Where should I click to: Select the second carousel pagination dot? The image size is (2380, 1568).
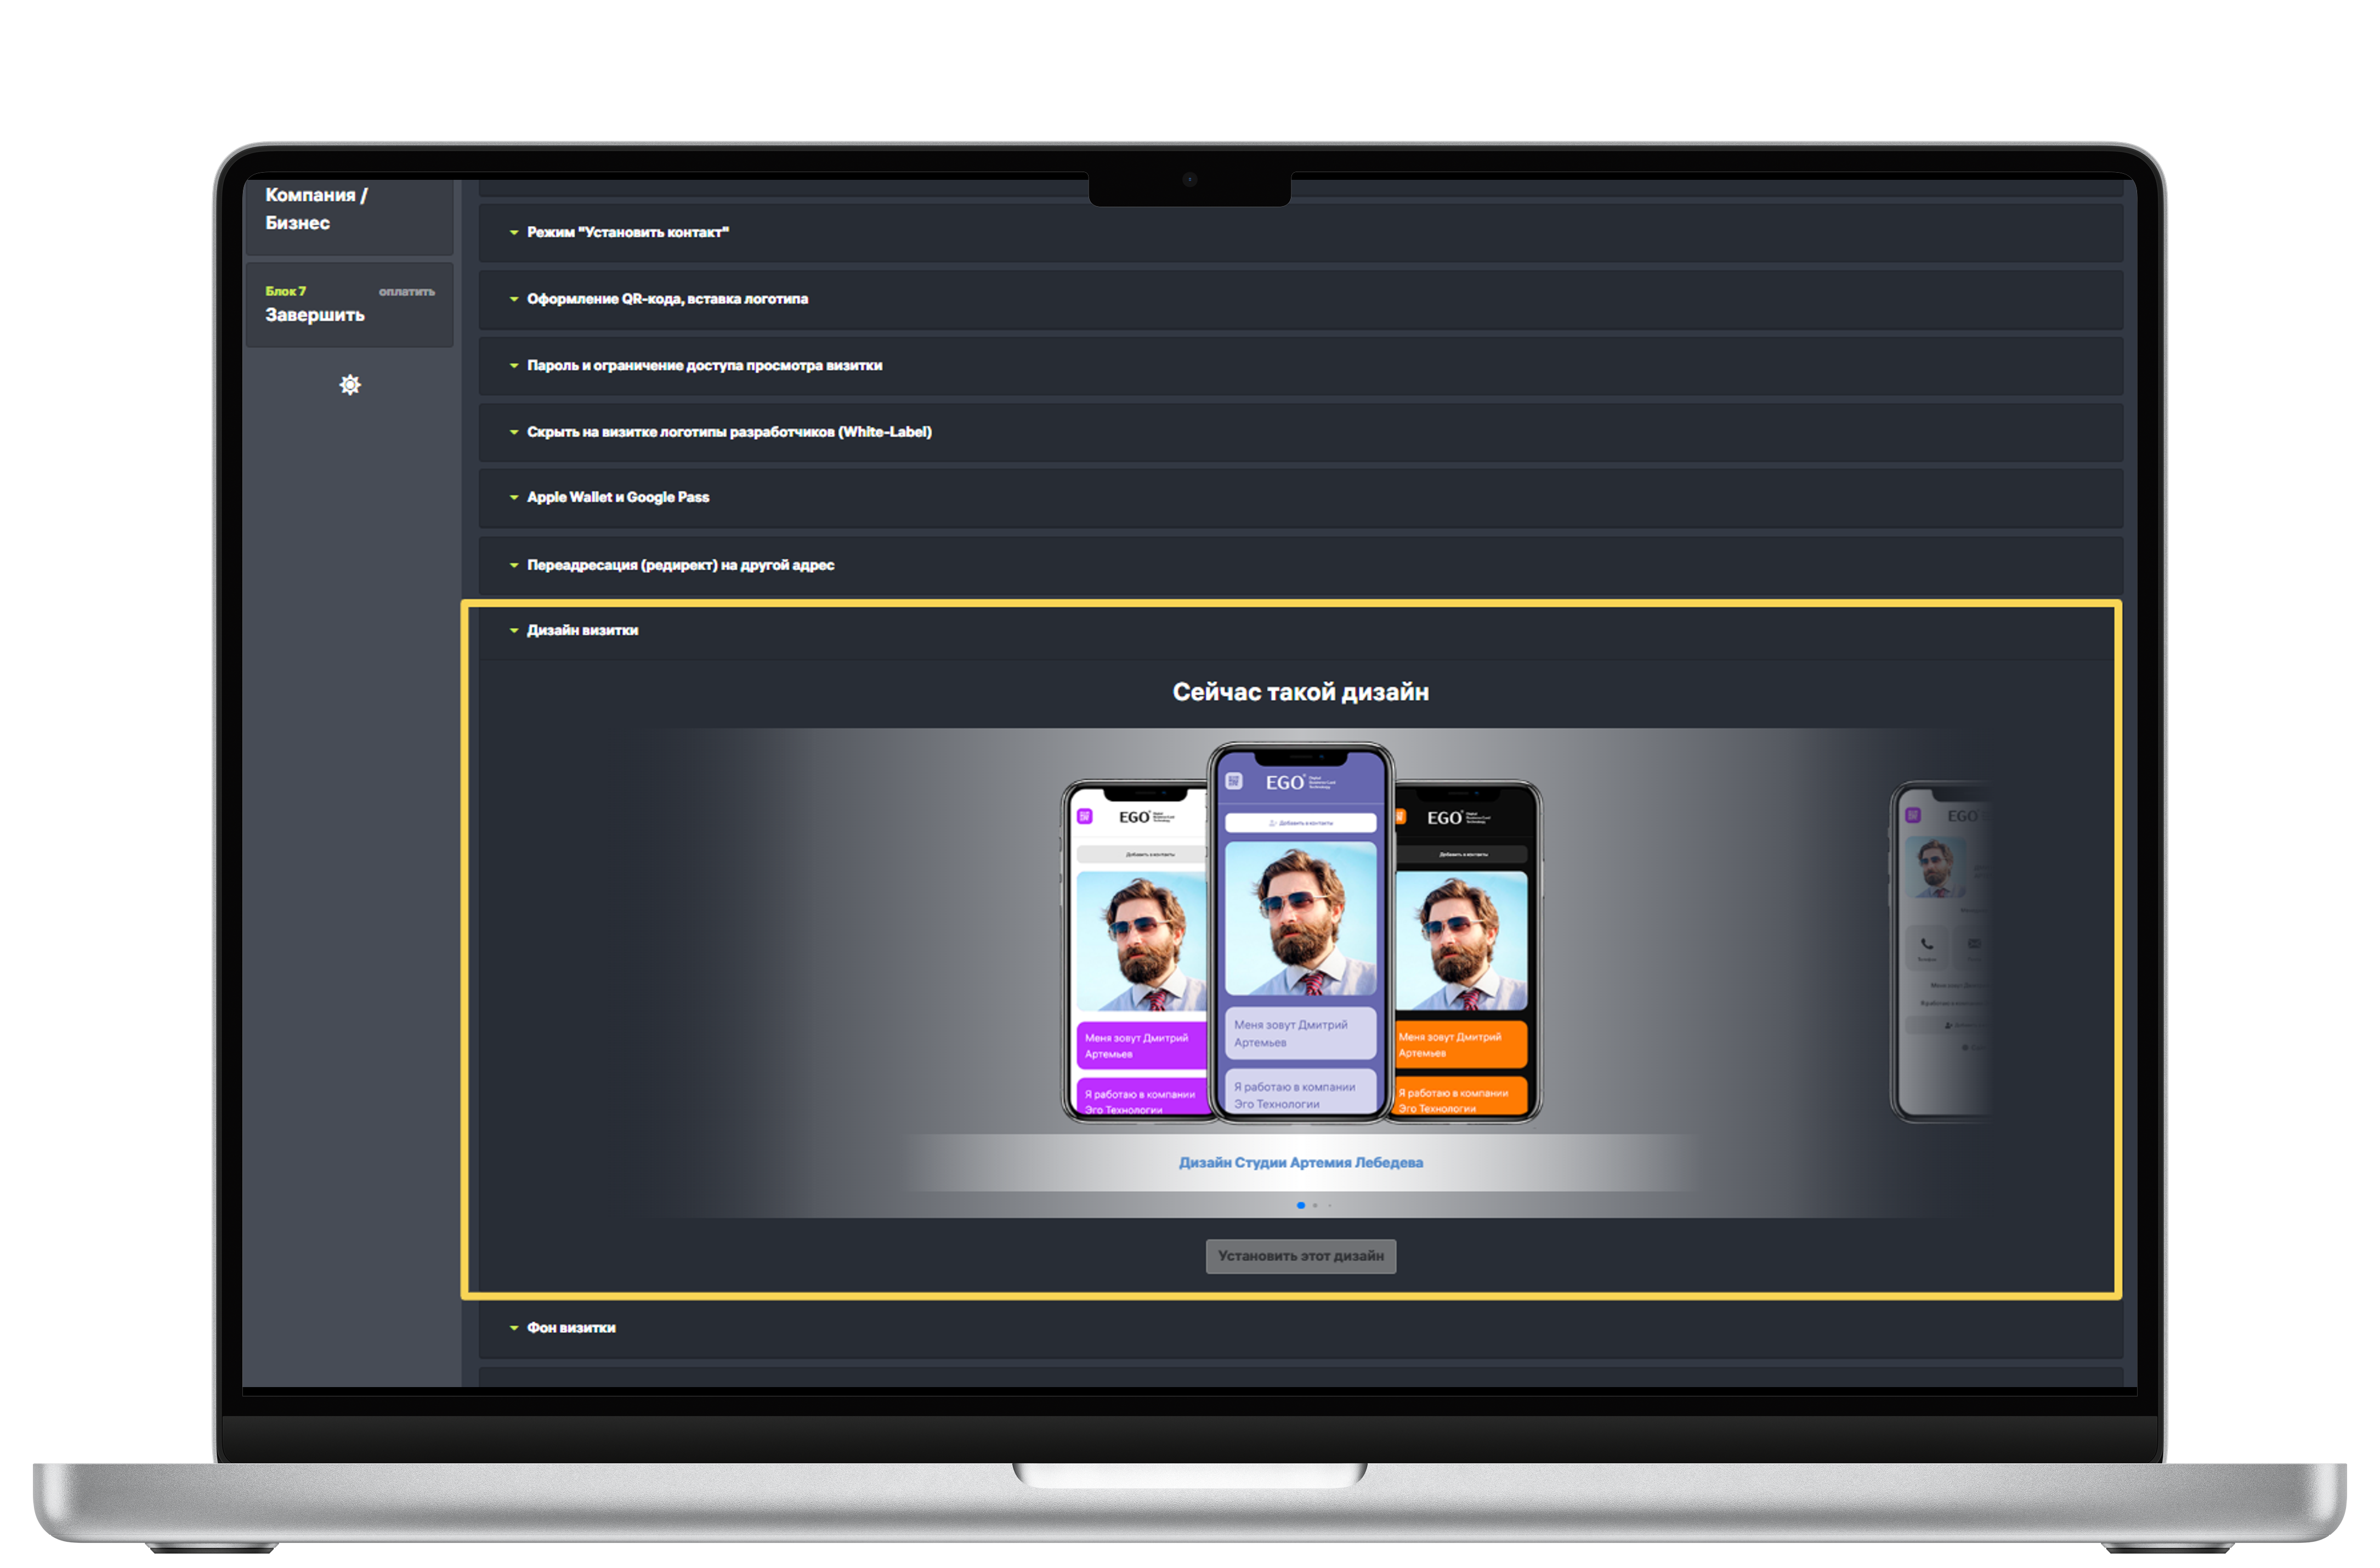[x=1315, y=1206]
